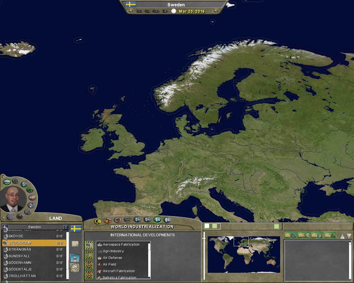Click the message list down arrow
Image resolution: width=354 pixels, height=283 pixels.
click(348, 236)
